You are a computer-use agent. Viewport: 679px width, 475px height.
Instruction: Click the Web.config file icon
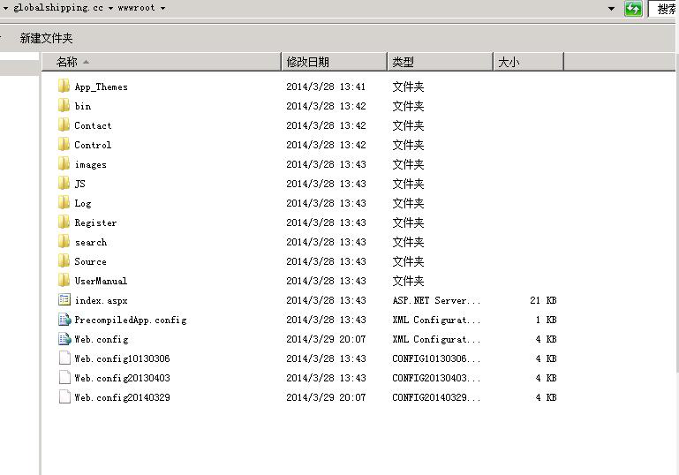[x=64, y=339]
